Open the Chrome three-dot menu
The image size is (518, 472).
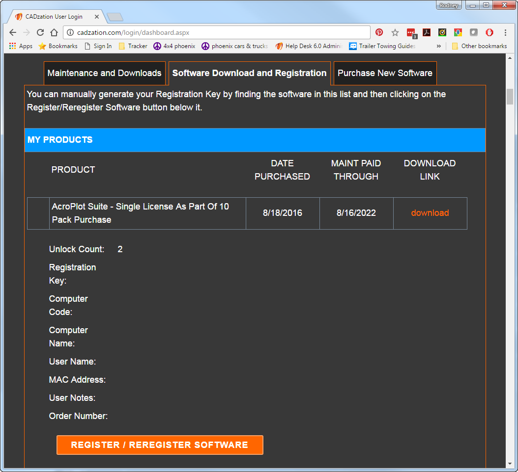pos(505,32)
